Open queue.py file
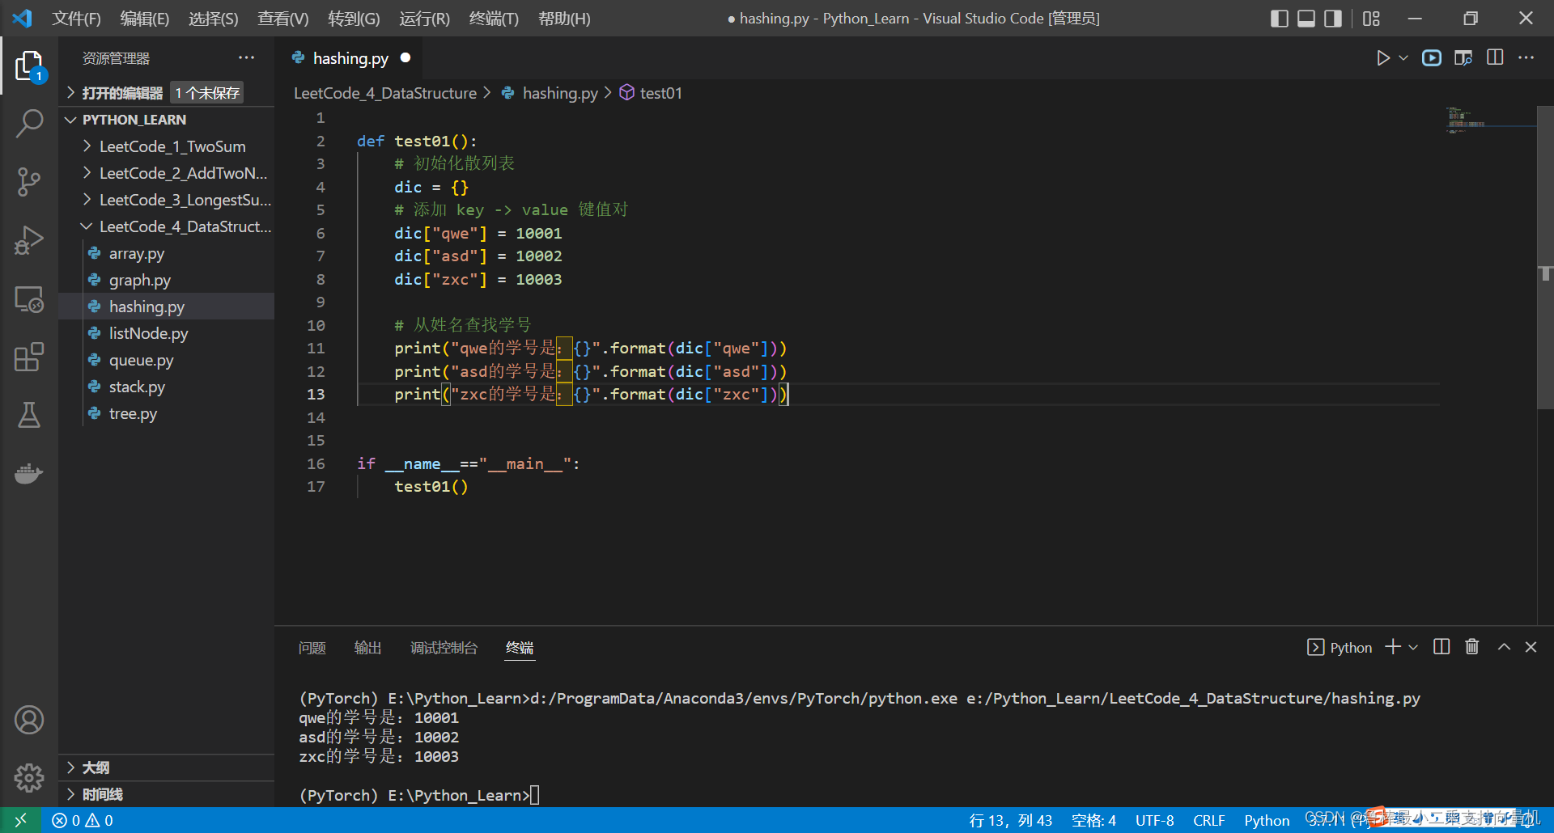Viewport: 1554px width, 833px height. coord(166,360)
